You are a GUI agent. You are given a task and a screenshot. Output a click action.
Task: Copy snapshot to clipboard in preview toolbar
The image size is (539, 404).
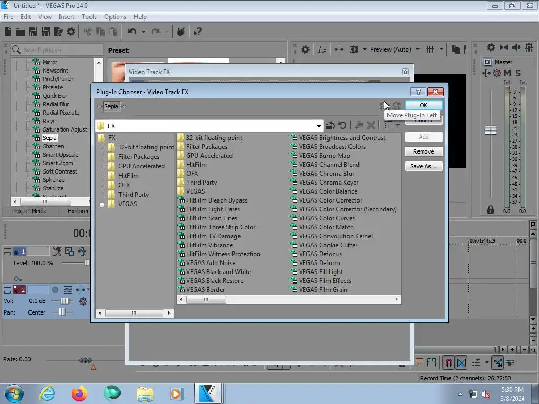point(455,49)
